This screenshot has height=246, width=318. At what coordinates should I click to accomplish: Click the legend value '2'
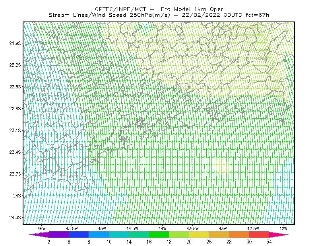tap(49, 242)
